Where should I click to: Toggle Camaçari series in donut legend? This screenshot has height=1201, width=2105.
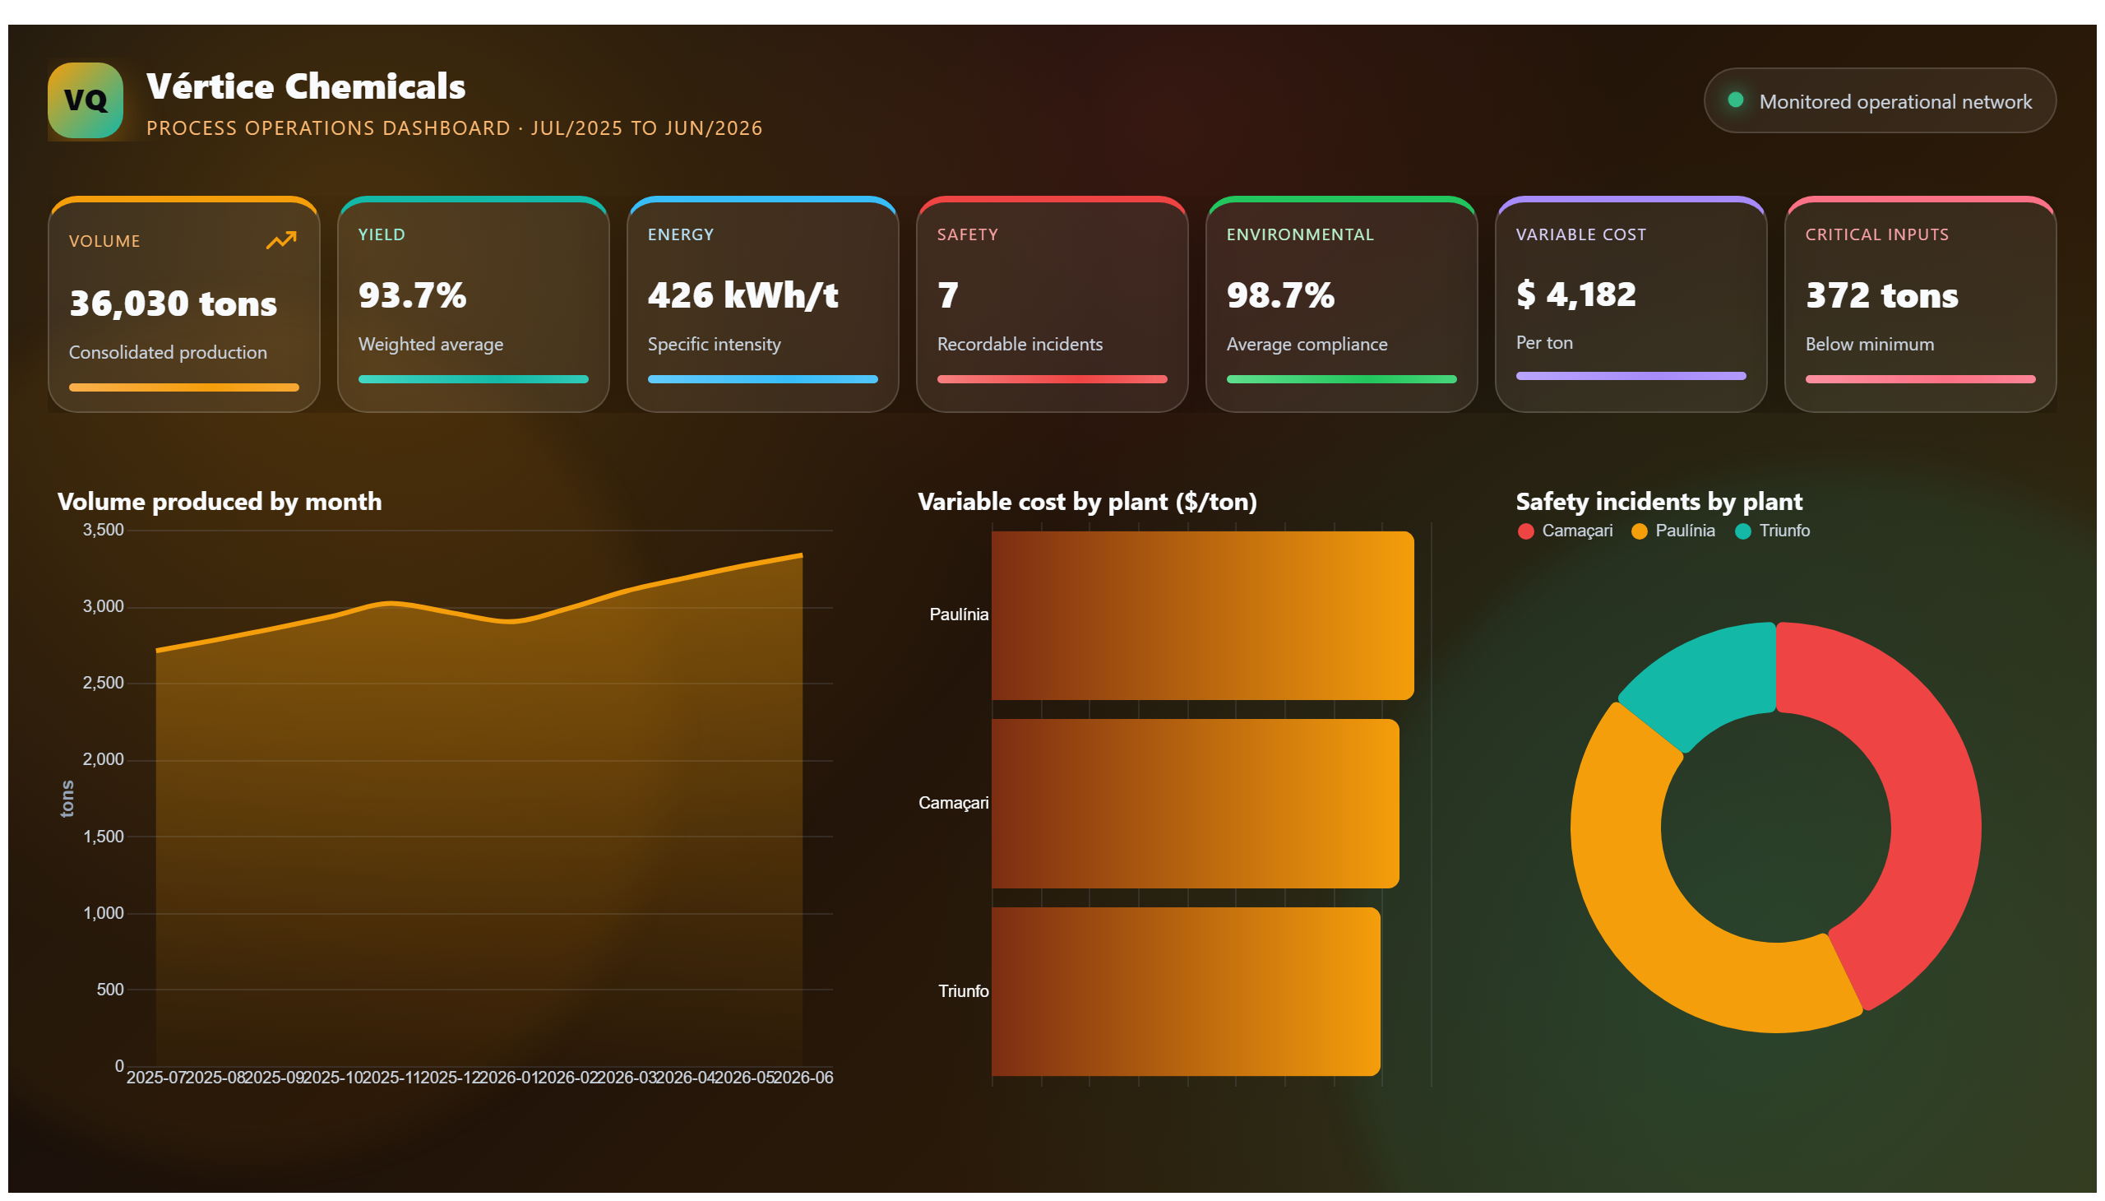tap(1565, 531)
